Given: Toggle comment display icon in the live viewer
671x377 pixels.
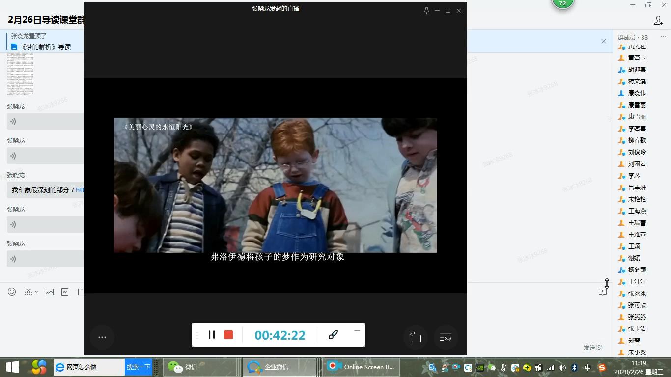Looking at the screenshot, I should click(446, 337).
